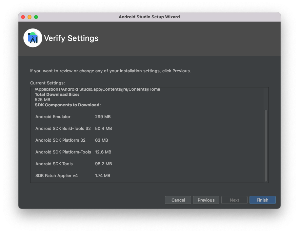
Task: Maximize the wizard with green button
Action: point(36,17)
